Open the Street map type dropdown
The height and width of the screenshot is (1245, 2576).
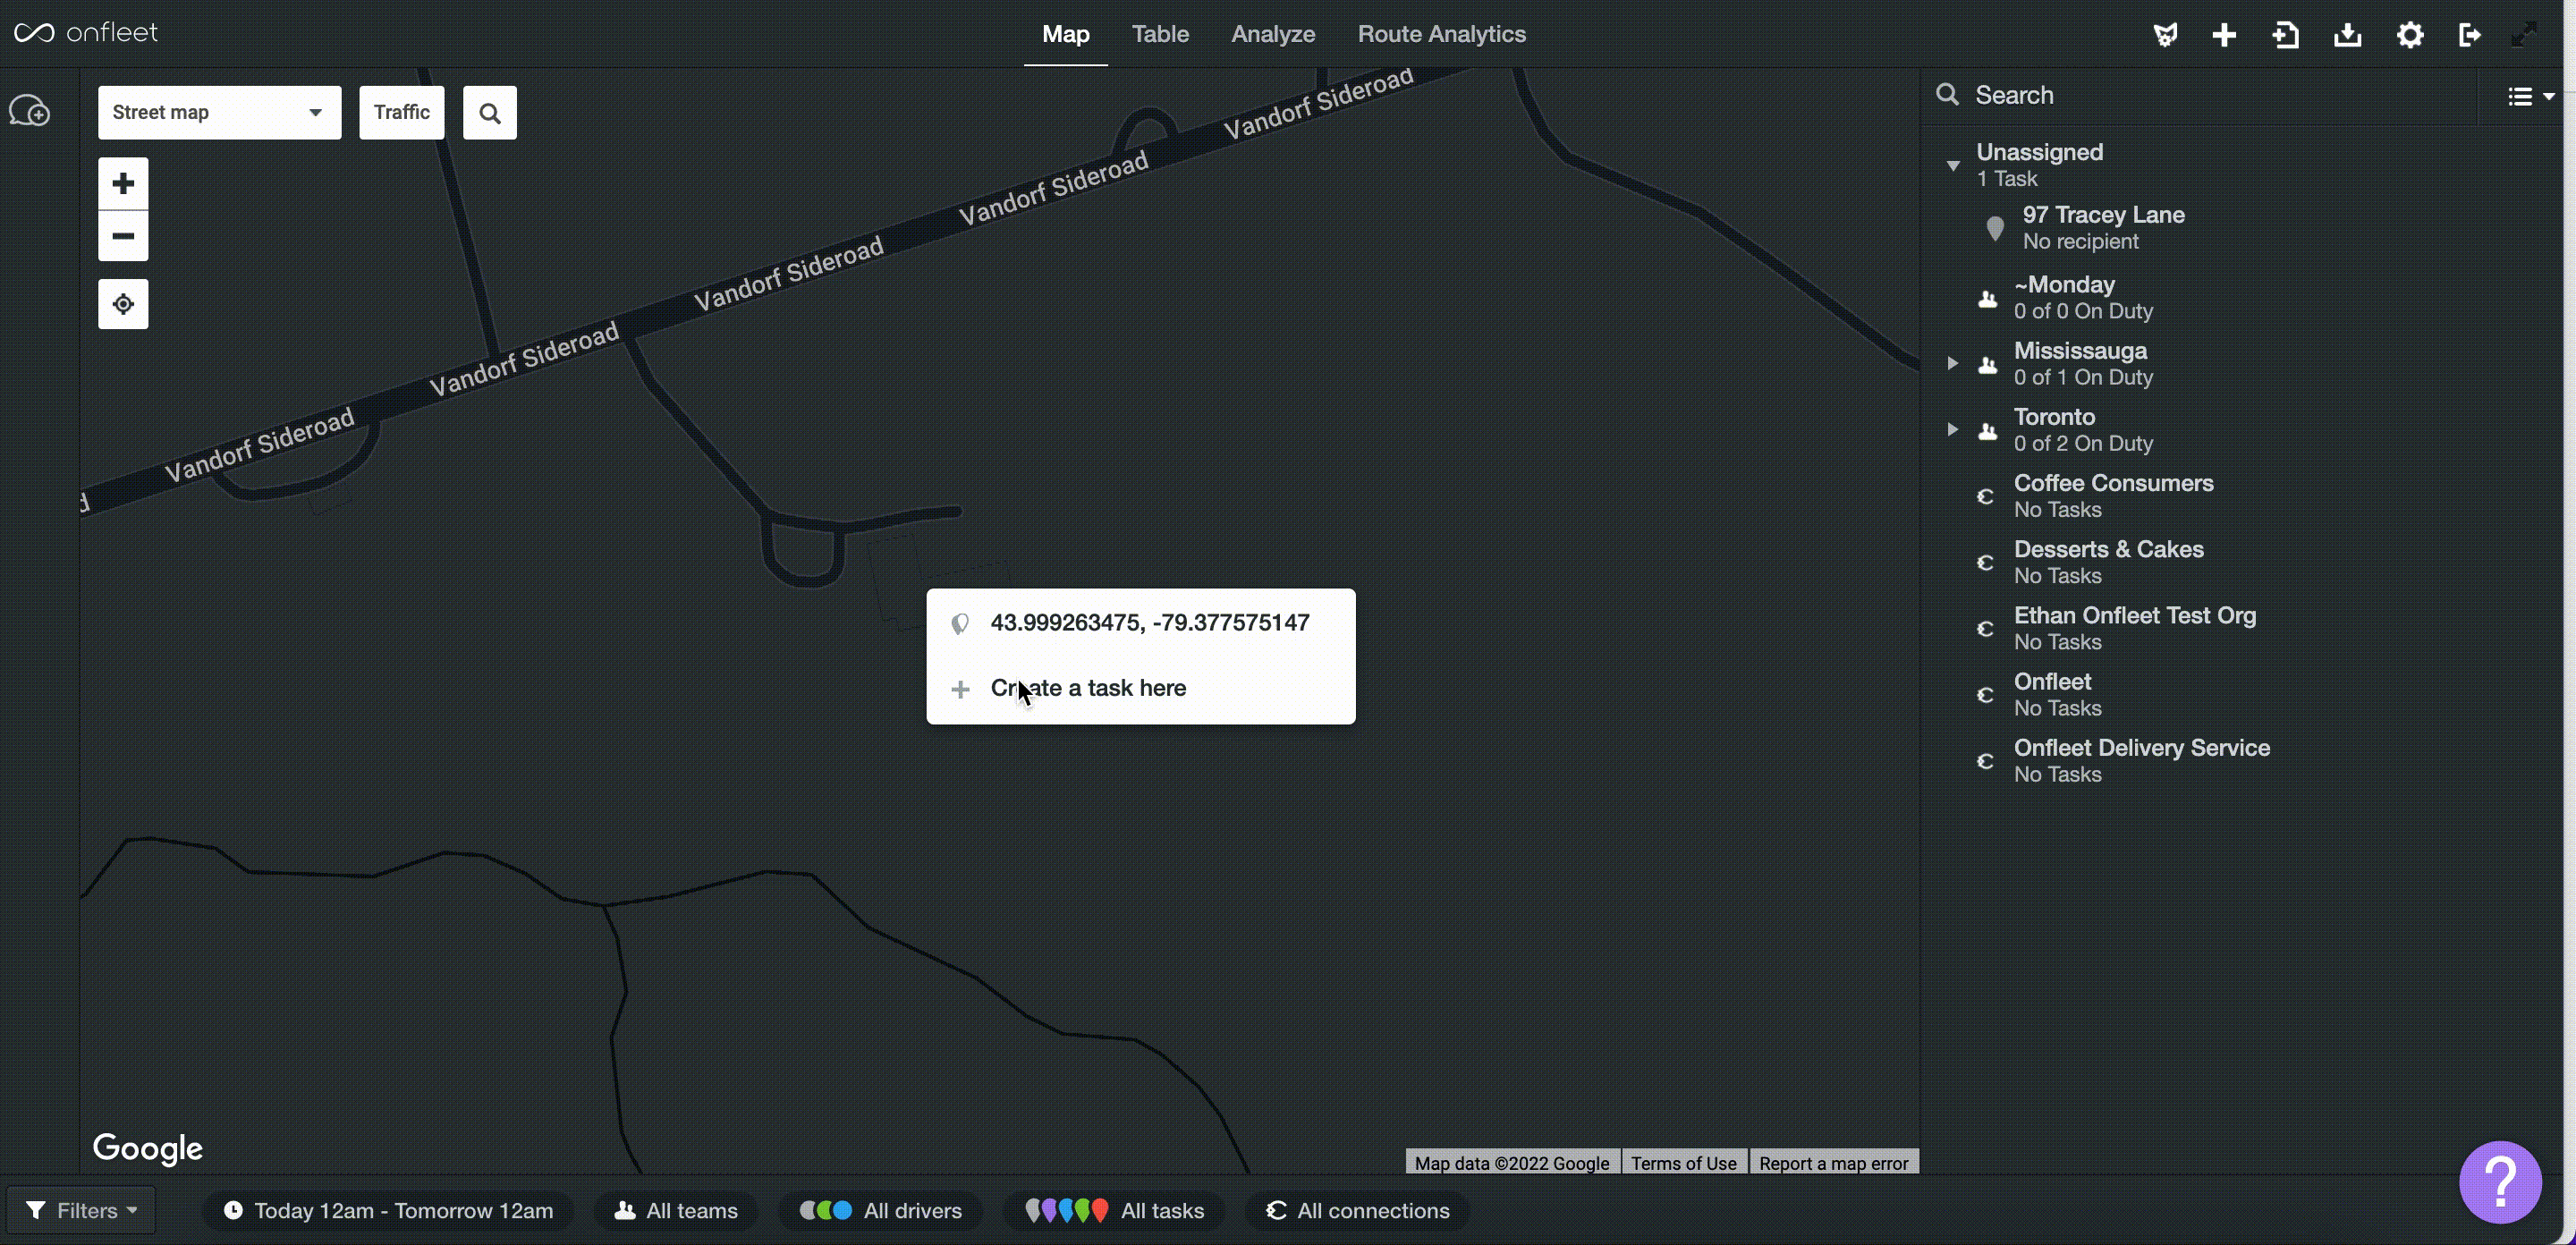tap(220, 113)
